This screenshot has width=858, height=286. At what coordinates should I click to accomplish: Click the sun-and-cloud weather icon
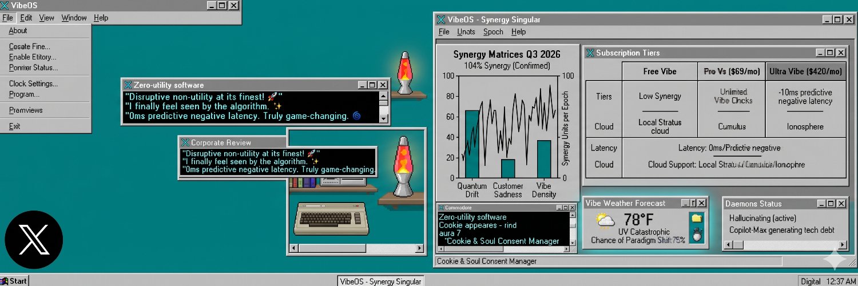605,220
